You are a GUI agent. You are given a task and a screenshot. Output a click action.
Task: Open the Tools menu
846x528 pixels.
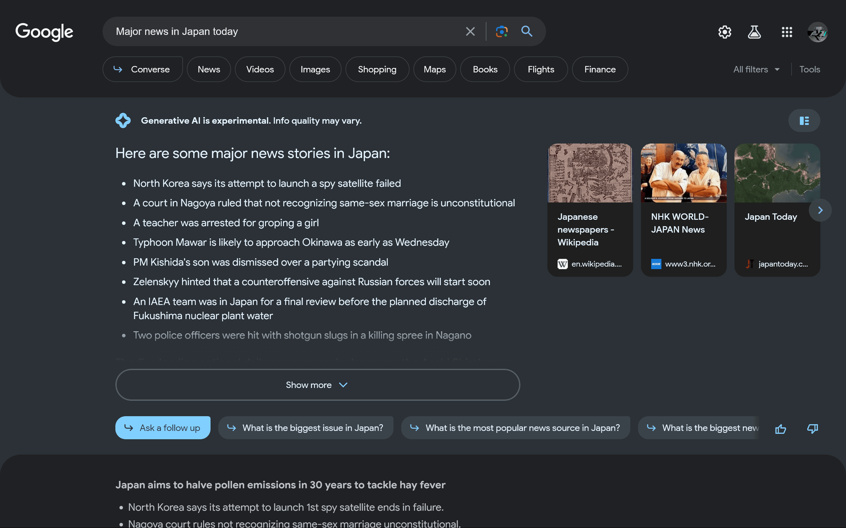click(810, 69)
